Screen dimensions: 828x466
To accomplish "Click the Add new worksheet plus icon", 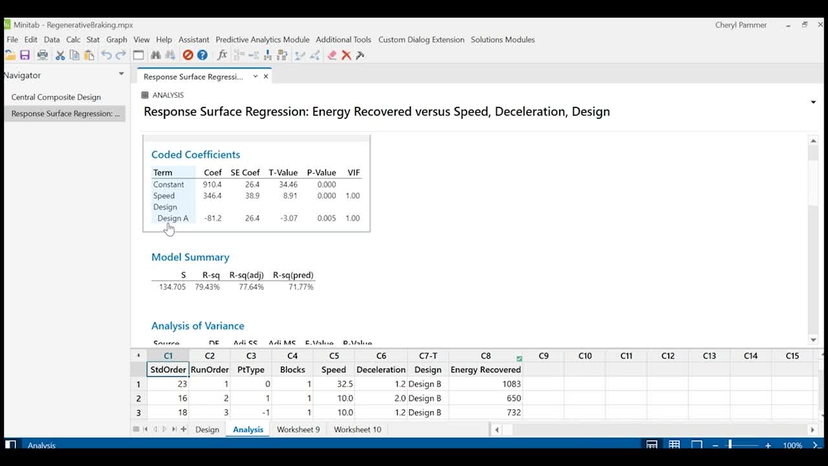I will [x=184, y=429].
